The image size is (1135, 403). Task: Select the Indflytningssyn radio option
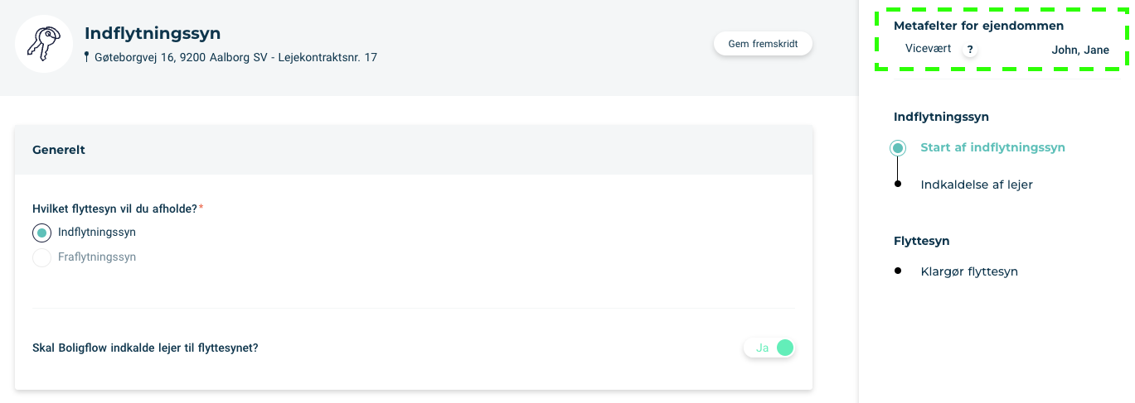pos(41,233)
